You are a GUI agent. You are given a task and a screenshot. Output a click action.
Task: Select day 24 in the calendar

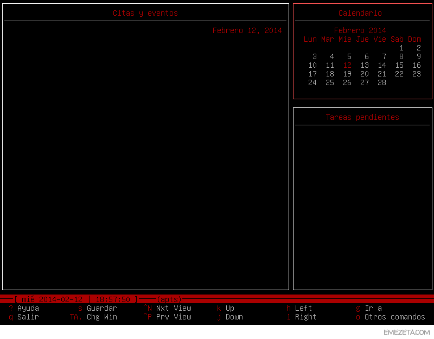pos(312,83)
